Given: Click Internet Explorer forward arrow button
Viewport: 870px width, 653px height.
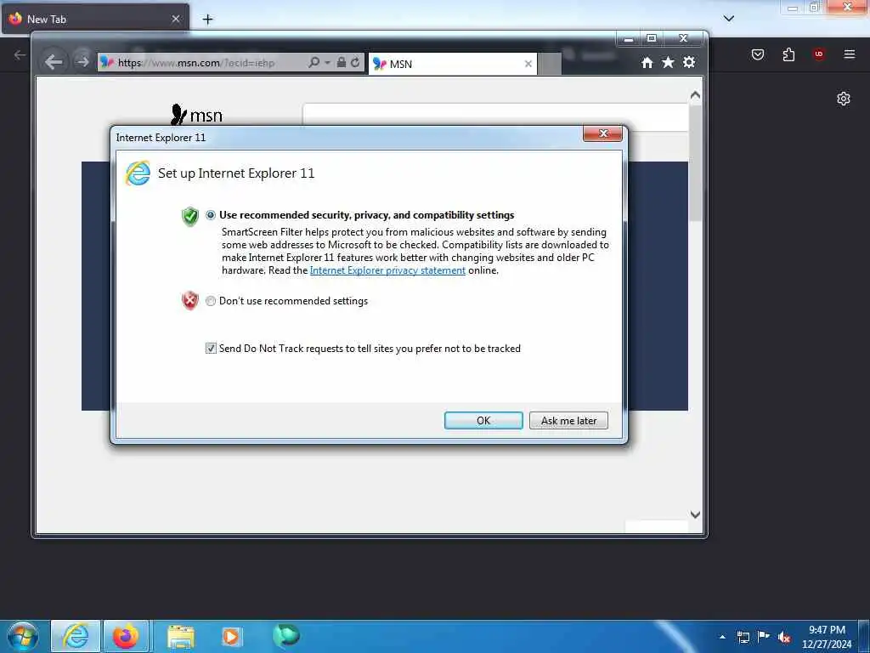Looking at the screenshot, I should click(x=82, y=61).
